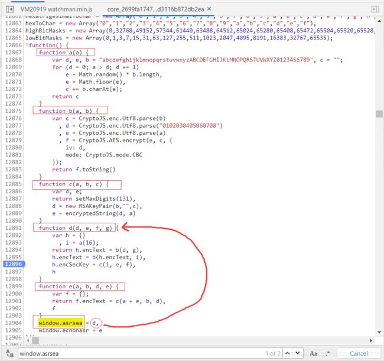Click the vertical scrollbar up arrow
This screenshot has height=361, width=384.
(x=379, y=21)
